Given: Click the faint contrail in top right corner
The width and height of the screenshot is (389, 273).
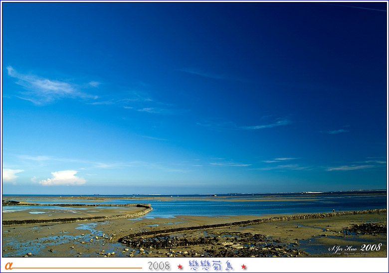Looking at the screenshot, I should point(368,8).
